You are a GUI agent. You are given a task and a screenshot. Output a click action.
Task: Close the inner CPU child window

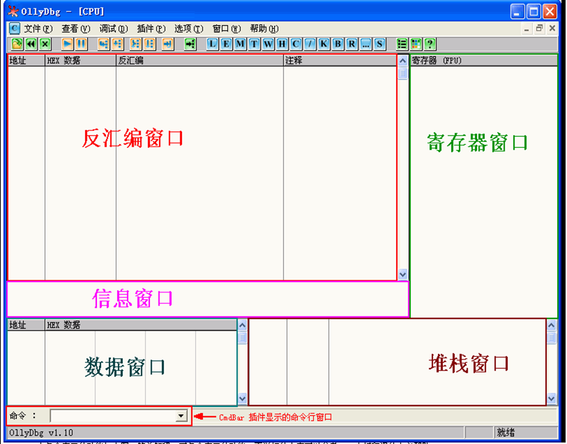[552, 28]
